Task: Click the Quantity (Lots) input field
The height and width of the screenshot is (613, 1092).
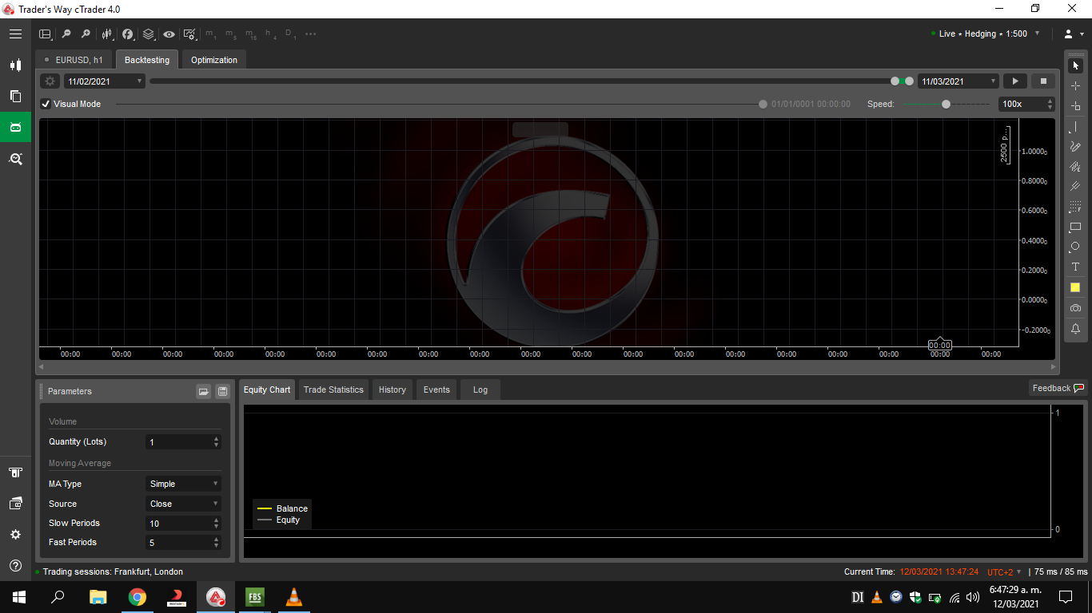Action: 183,441
